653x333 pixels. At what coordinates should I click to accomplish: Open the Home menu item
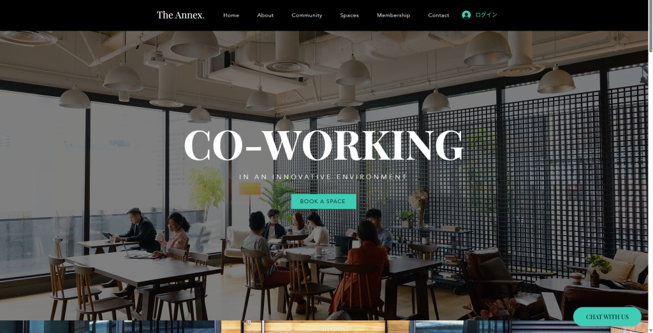pyautogui.click(x=231, y=15)
